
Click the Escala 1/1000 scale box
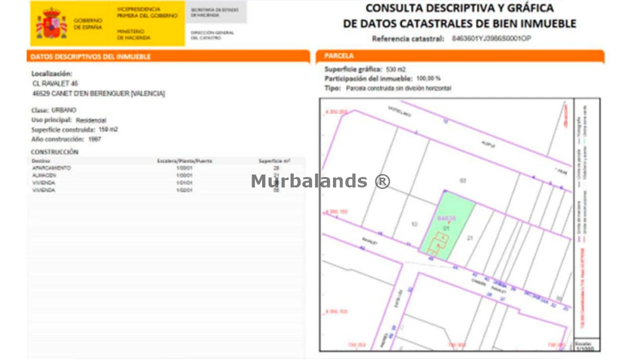pos(587,345)
